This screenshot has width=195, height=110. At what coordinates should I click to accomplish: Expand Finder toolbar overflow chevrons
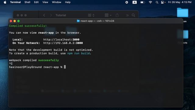pos(127,15)
